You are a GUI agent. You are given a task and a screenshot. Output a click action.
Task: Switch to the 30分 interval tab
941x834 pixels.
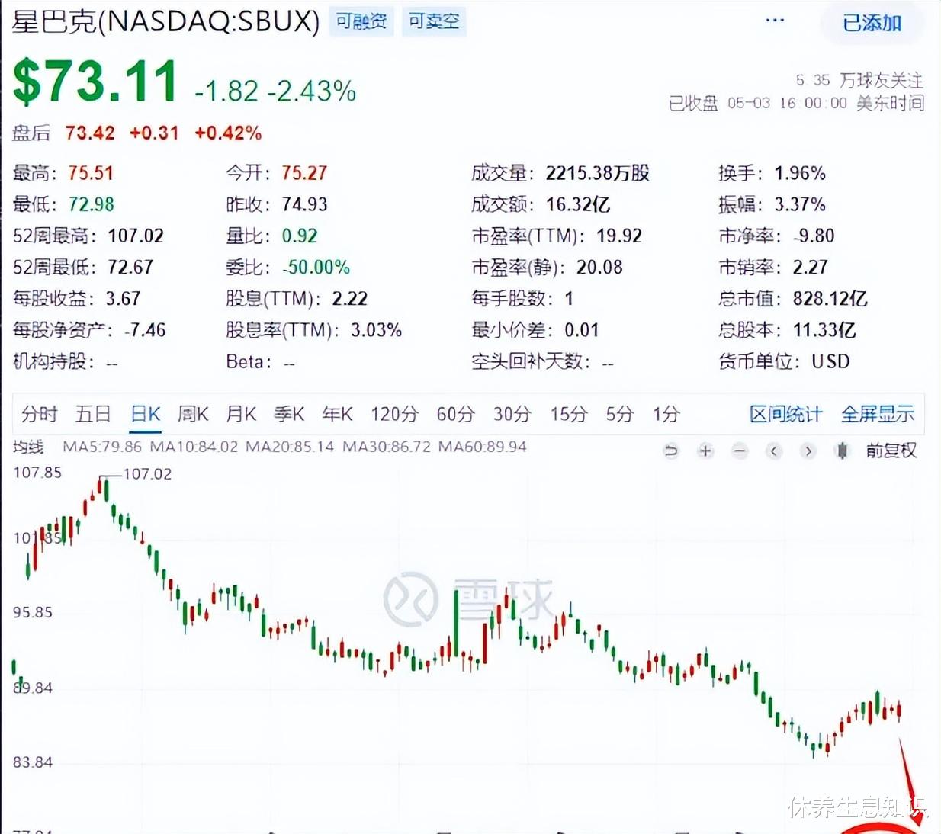coord(512,414)
